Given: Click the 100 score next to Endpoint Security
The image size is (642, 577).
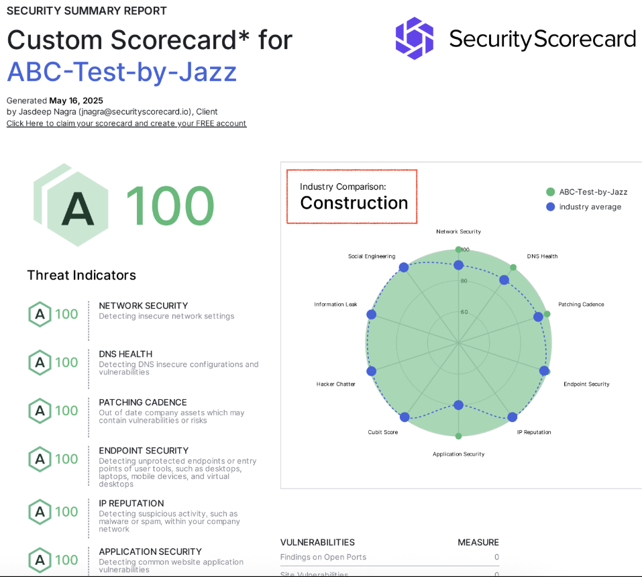Looking at the screenshot, I should tap(66, 459).
